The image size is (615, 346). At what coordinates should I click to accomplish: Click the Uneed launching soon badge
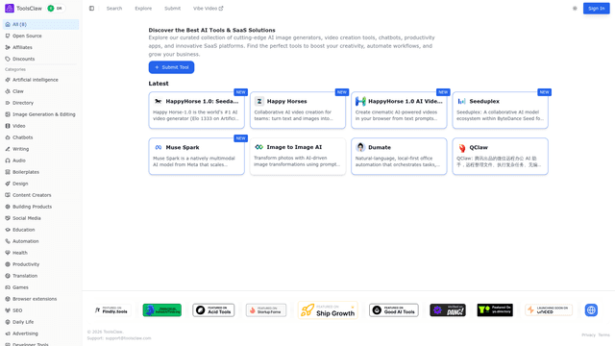click(549, 310)
